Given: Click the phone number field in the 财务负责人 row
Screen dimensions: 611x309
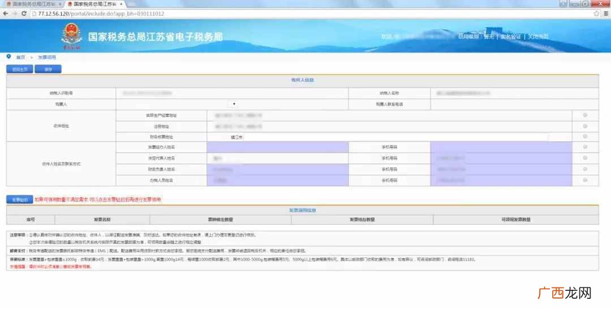Looking at the screenshot, I should [x=501, y=169].
